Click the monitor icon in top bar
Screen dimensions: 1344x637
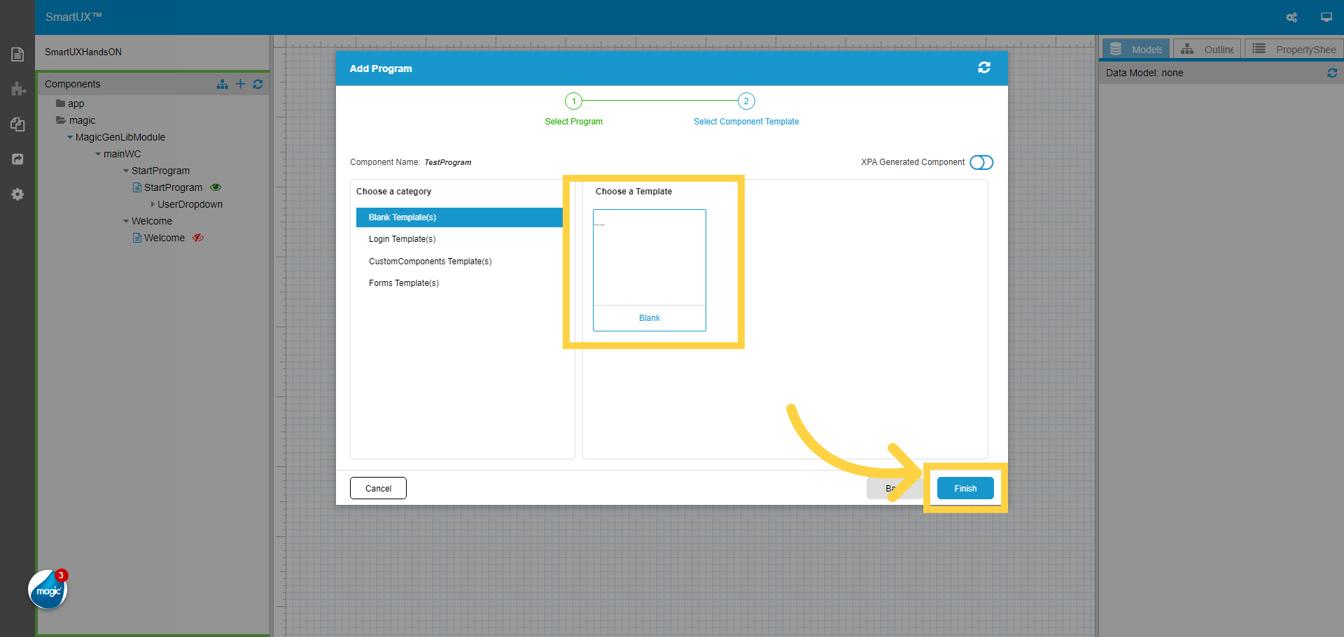1326,17
